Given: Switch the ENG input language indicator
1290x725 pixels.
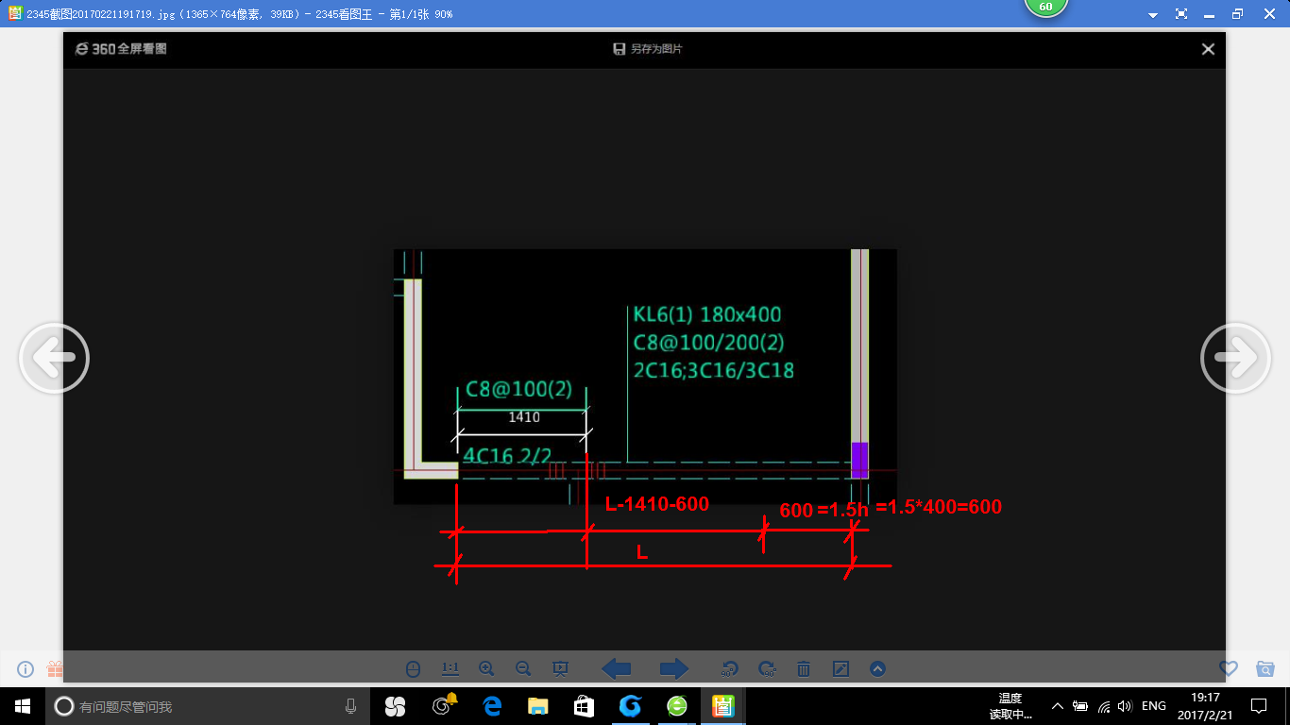Looking at the screenshot, I should pos(1154,706).
